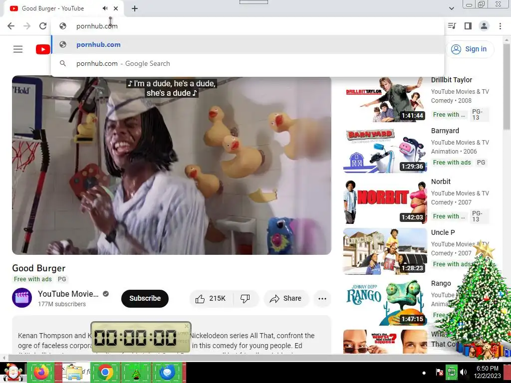Open Firefox from the taskbar

[x=42, y=373]
